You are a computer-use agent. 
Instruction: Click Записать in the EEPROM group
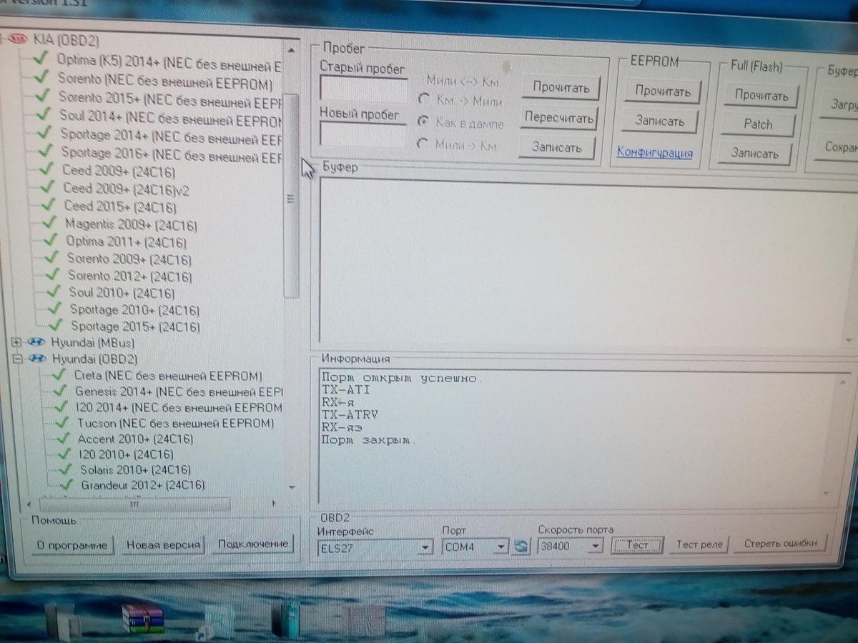[x=659, y=121]
